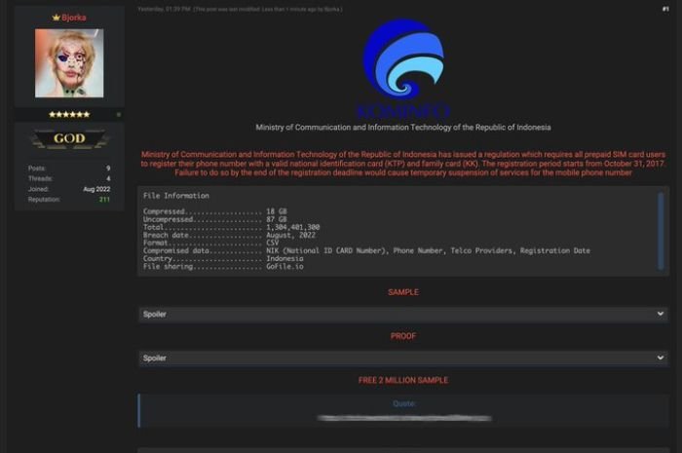The height and width of the screenshot is (453, 682).
Task: Click the chevron on the PROOF spoiler
Action: pyautogui.click(x=661, y=358)
